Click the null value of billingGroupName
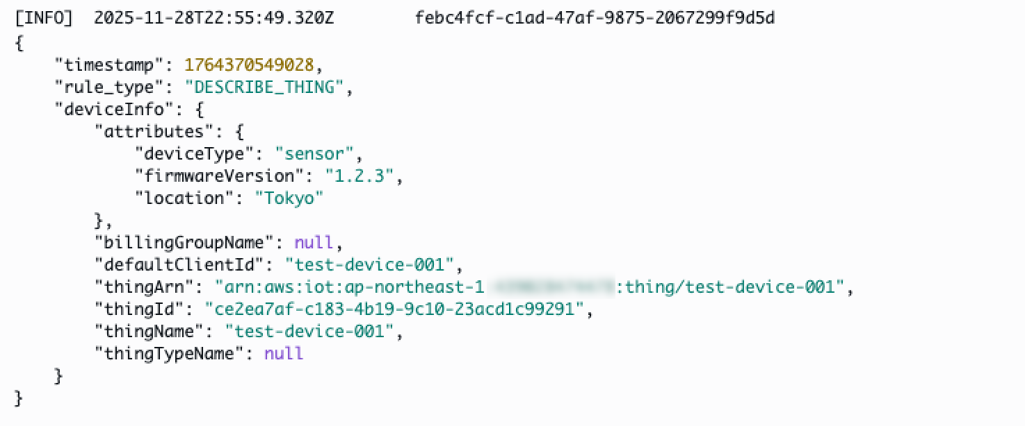Screen dimensions: 1025x426 [314, 243]
